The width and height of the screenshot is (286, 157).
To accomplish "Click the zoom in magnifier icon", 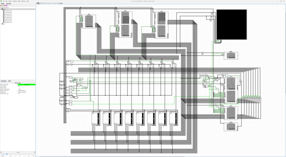I will pos(35,152).
